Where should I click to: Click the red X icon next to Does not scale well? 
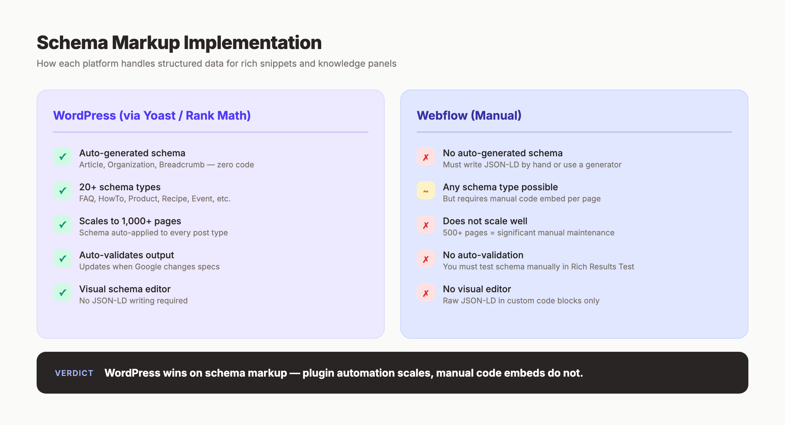[426, 225]
